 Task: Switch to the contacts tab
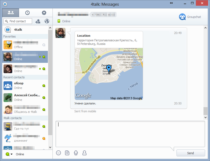click(x=11, y=13)
